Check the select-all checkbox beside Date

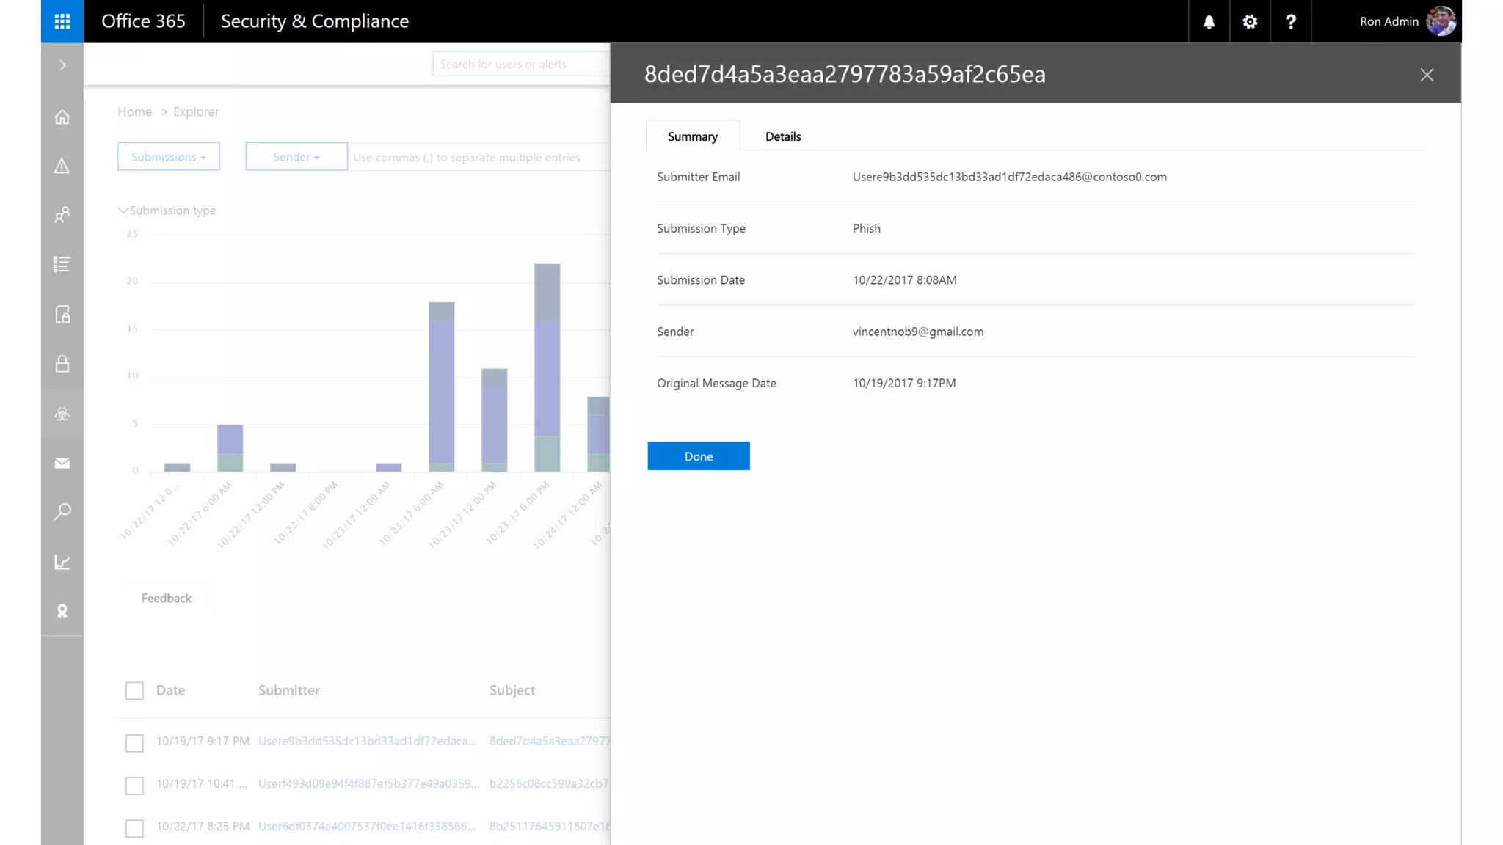[134, 690]
